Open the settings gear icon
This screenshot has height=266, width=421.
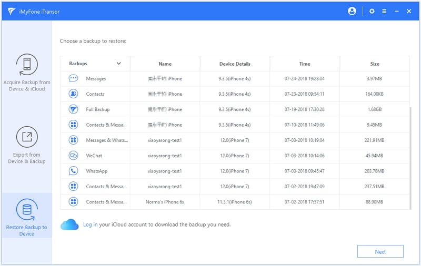[x=372, y=11]
